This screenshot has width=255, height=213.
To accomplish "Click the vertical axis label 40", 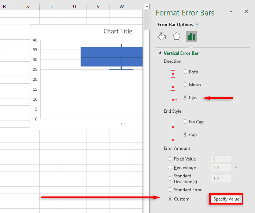I will pos(35,40).
